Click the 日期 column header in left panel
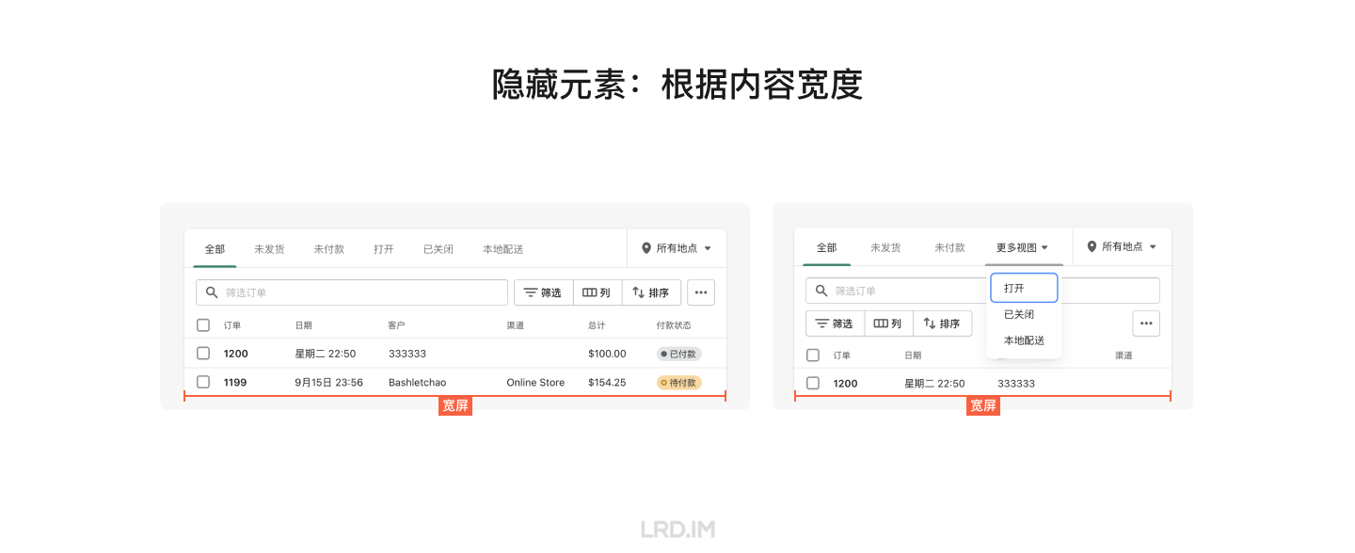Image resolution: width=1355 pixels, height=553 pixels. [303, 325]
